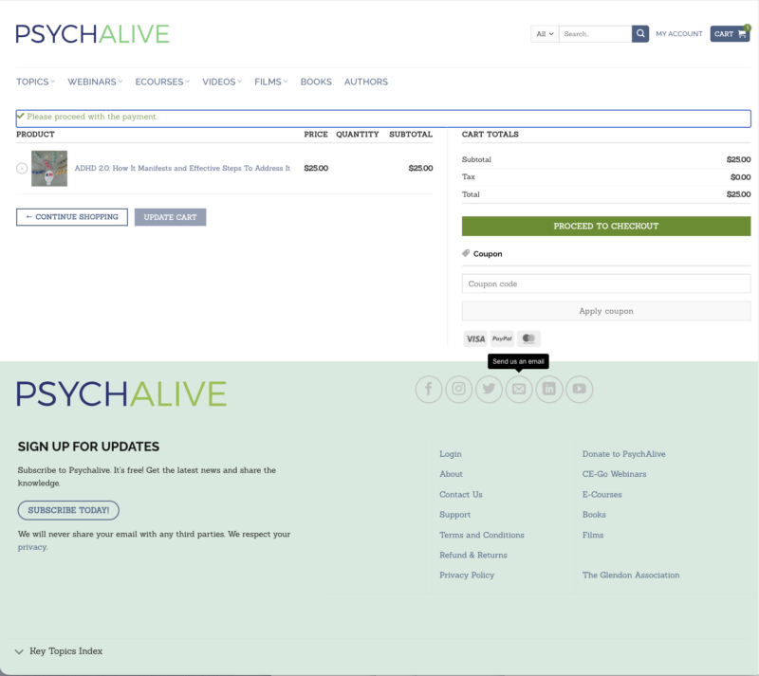Open CE-Go Webinars link
The height and width of the screenshot is (676, 759).
point(614,474)
